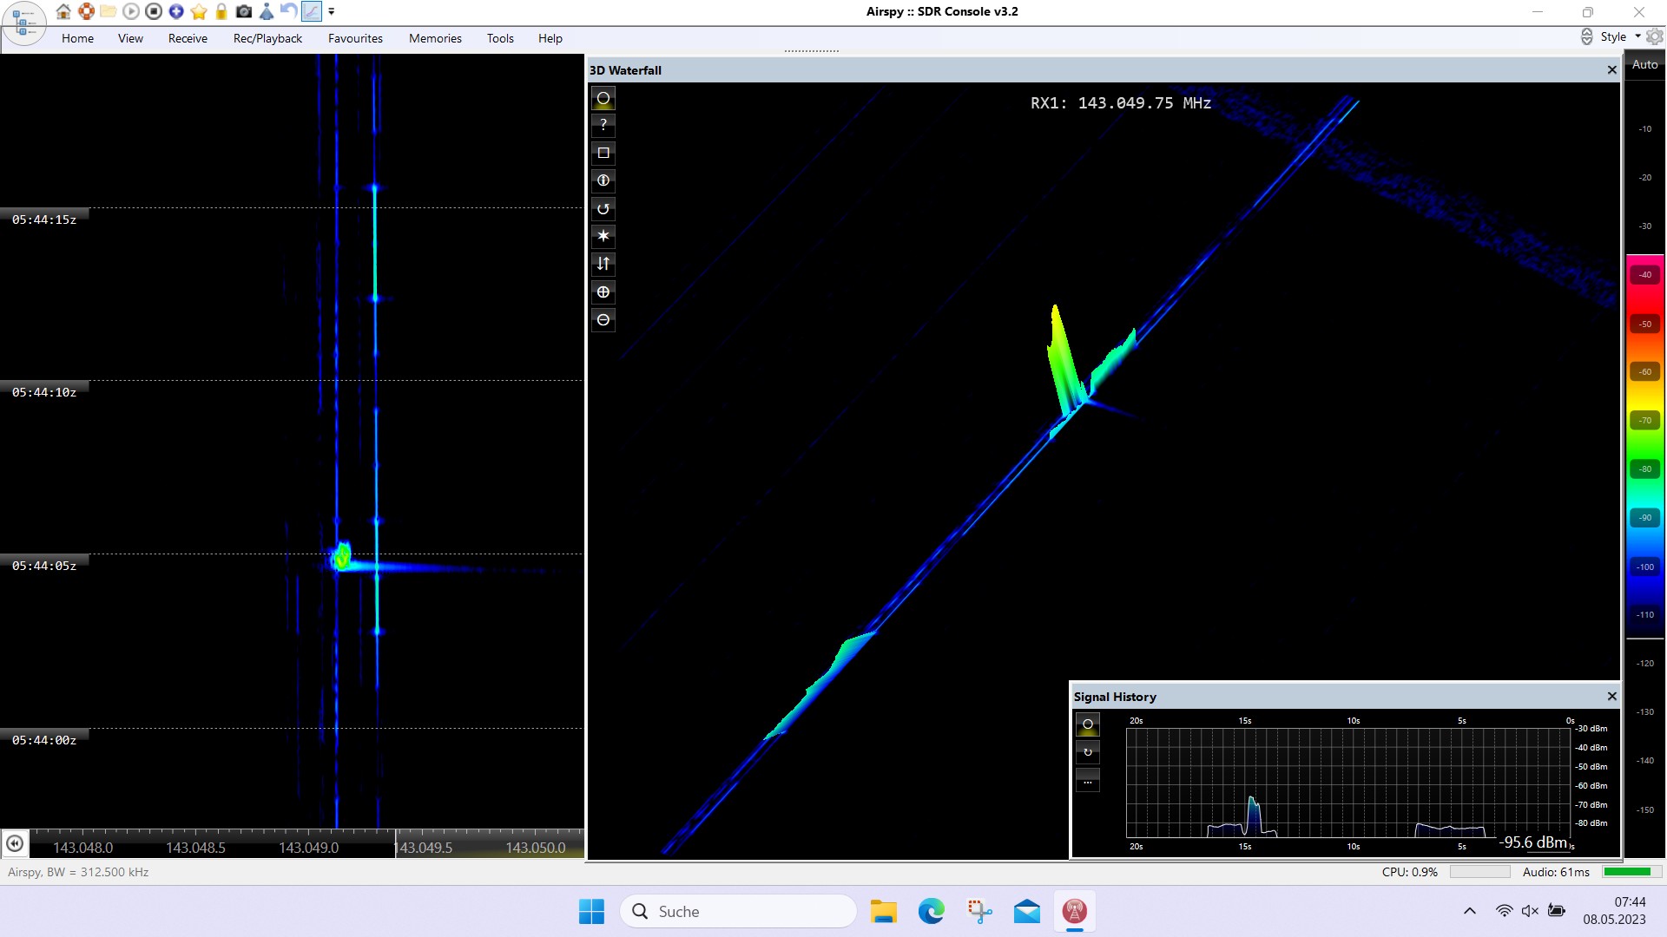Click the info circle button in 3D Waterfall

pyautogui.click(x=603, y=180)
